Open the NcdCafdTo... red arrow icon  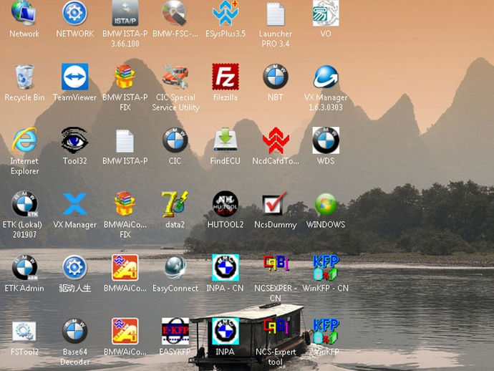pos(276,140)
